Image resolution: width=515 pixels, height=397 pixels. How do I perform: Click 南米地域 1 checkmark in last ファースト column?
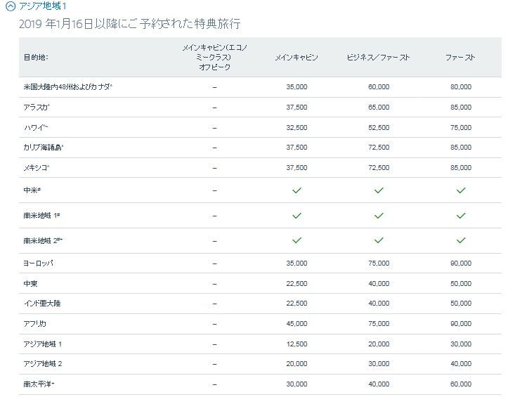[x=461, y=215]
